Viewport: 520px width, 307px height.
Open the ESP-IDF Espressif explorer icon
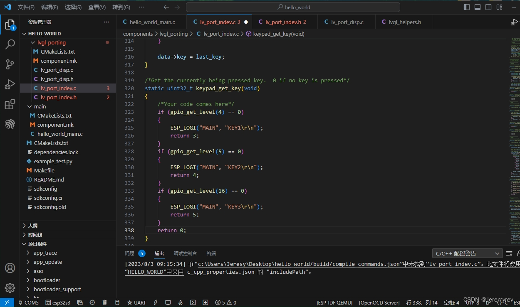(x=10, y=124)
